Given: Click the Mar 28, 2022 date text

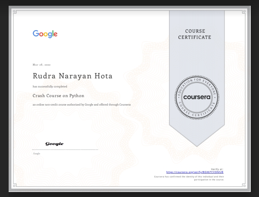Looking at the screenshot, I should click(x=41, y=65).
